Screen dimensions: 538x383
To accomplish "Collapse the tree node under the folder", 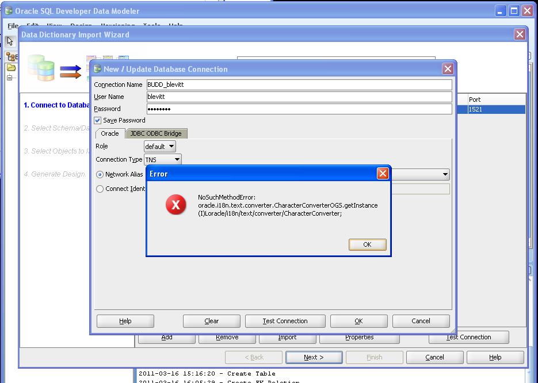I will click(9, 78).
